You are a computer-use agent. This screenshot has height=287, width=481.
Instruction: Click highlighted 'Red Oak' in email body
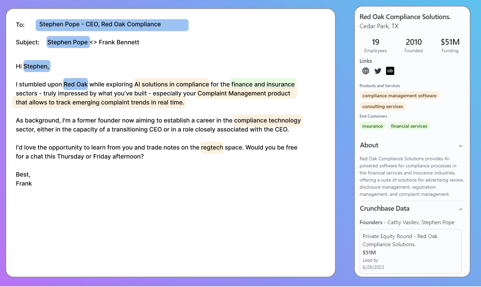pos(76,84)
